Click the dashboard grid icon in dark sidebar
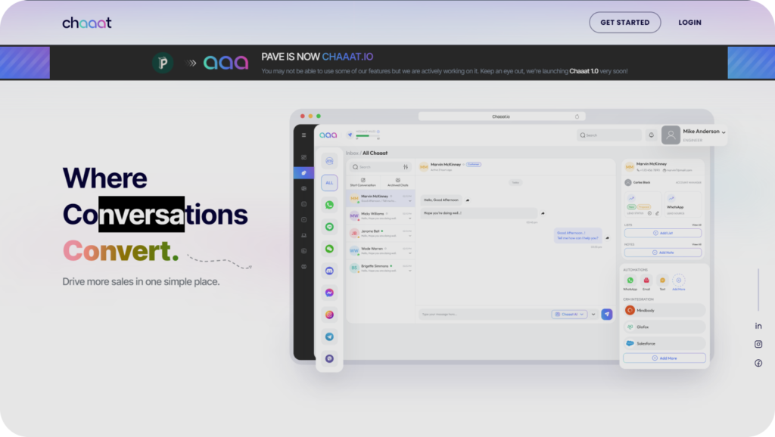 click(303, 157)
